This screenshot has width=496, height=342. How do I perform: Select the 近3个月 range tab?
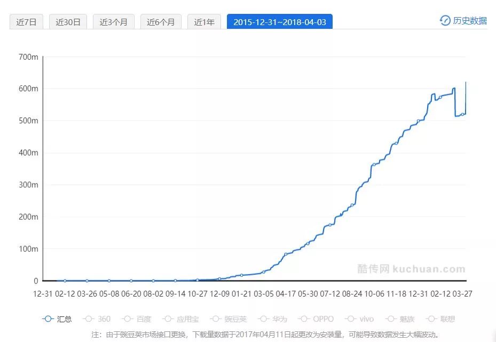(x=113, y=22)
